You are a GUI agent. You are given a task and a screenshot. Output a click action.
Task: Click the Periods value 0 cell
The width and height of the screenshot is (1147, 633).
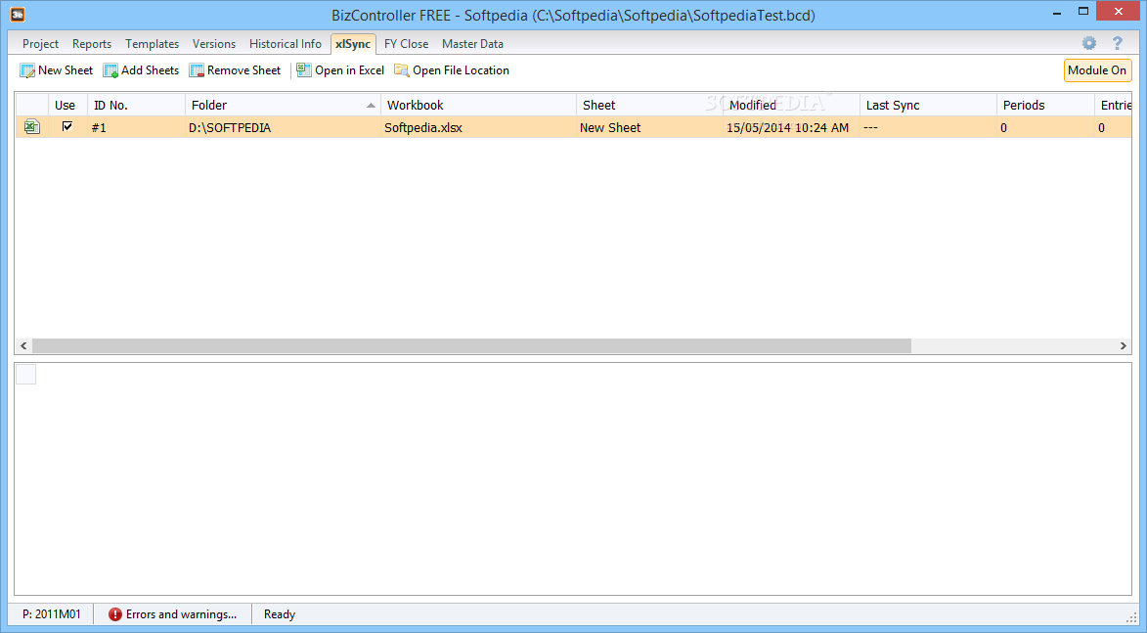pyautogui.click(x=1045, y=127)
